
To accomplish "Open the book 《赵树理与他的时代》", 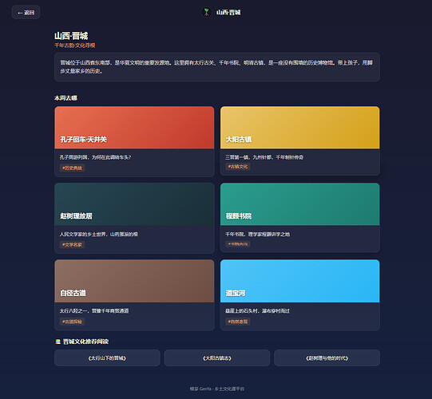I will pyautogui.click(x=327, y=358).
